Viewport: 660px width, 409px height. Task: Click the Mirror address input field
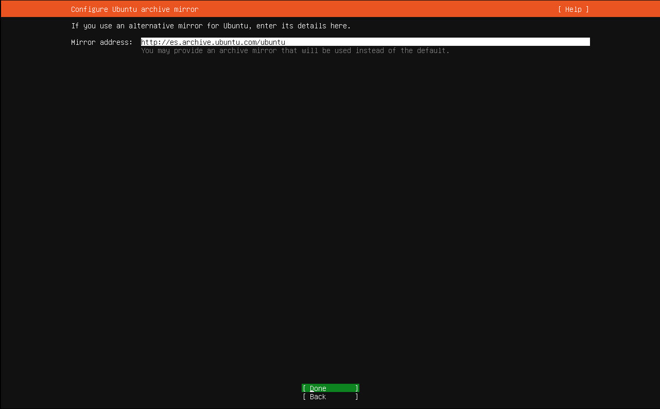[366, 42]
